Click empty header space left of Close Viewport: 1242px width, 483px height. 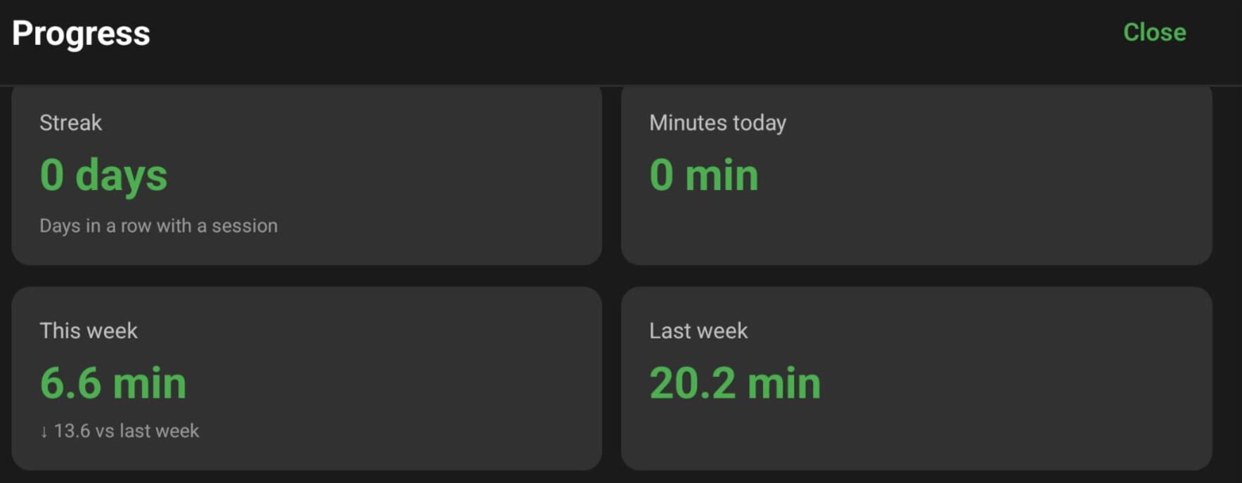click(x=633, y=34)
